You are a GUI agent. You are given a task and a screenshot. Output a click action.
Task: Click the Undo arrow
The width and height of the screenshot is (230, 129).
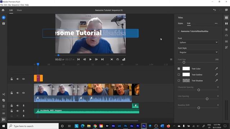click(x=215, y=10)
